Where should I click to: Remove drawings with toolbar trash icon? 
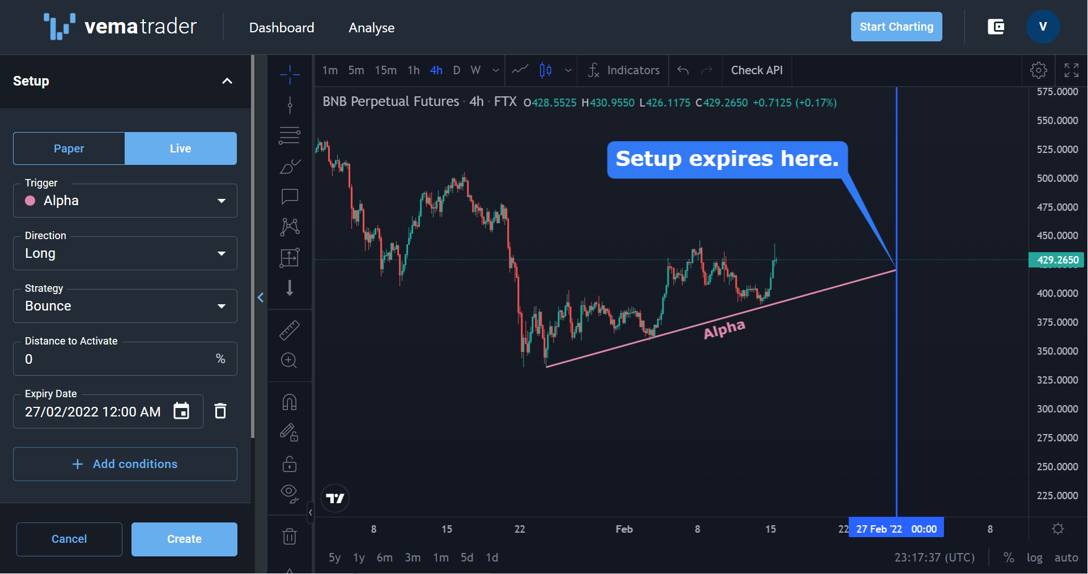290,536
